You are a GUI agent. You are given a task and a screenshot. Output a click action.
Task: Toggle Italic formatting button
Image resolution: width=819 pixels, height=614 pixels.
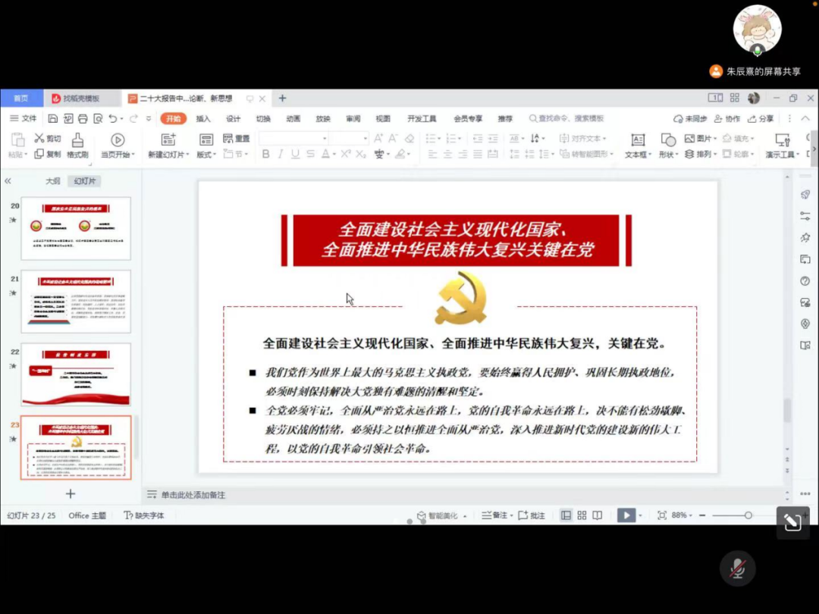click(281, 154)
